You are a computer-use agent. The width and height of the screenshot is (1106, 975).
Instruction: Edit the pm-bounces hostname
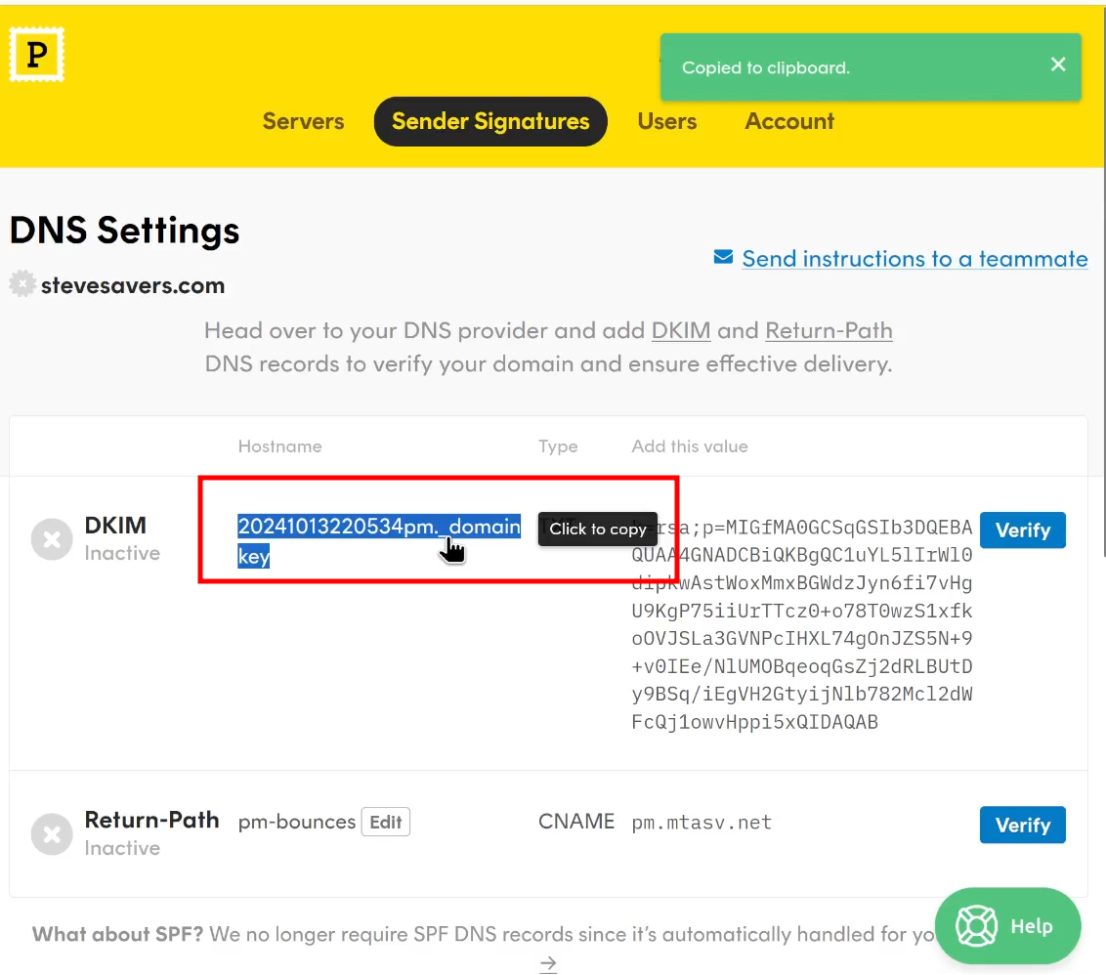pos(385,822)
